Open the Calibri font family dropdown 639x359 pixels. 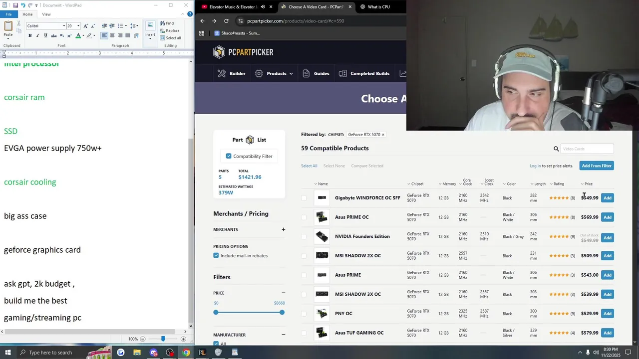tap(64, 26)
